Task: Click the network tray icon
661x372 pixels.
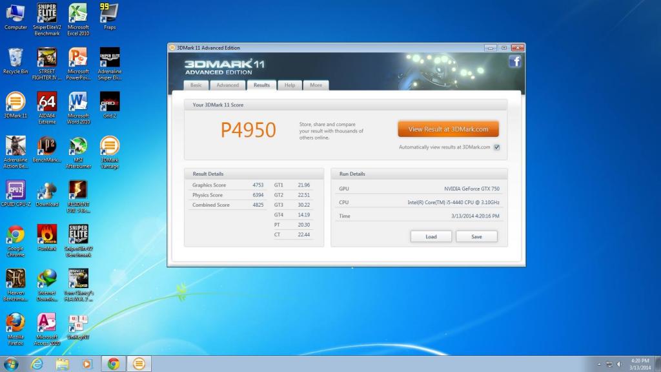Action: coord(609,364)
